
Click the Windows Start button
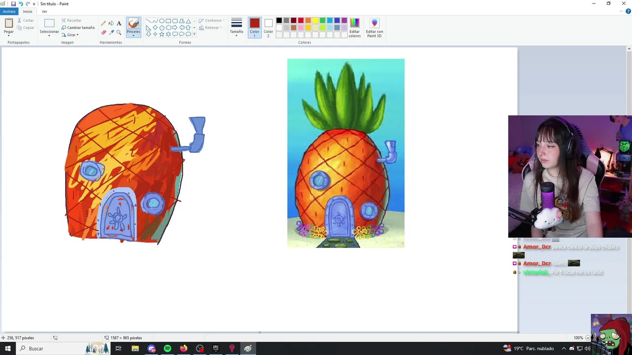coord(8,349)
